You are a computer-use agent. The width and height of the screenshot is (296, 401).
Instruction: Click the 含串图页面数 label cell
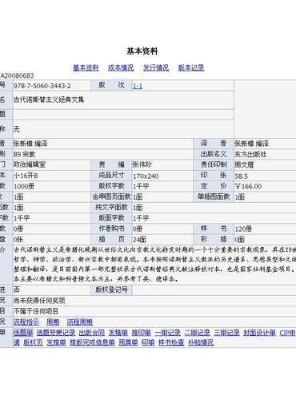click(111, 196)
